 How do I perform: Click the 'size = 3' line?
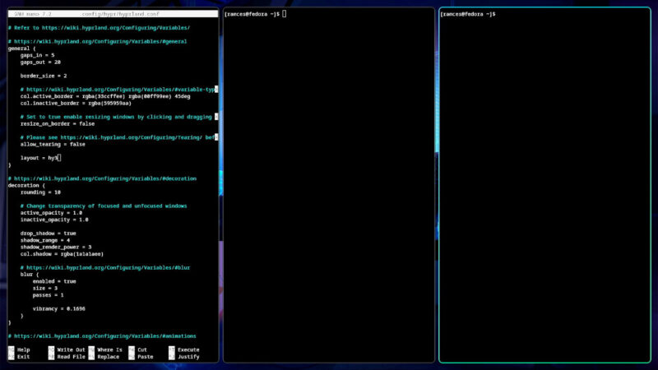(45, 289)
